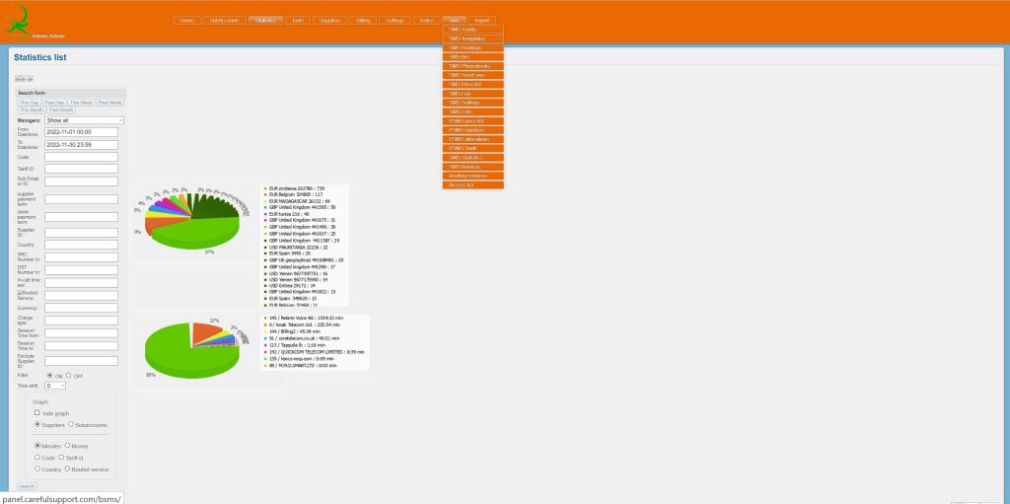
Task: Select Country radio button
Action: [37, 468]
